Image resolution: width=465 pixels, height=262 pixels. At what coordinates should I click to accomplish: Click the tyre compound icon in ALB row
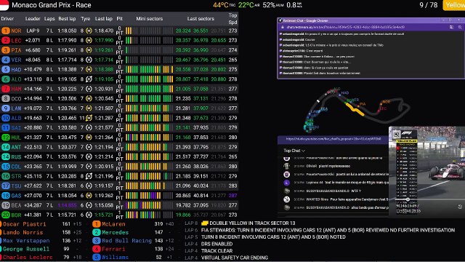pyautogui.click(x=89, y=118)
